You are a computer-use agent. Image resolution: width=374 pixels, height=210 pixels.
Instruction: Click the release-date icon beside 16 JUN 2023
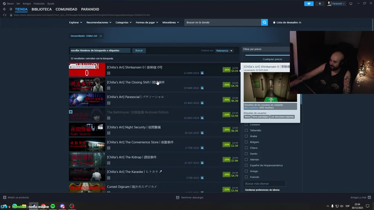click(x=202, y=133)
